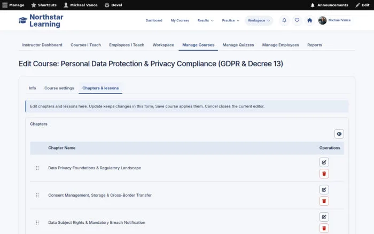
Task: Open the favorites heart icon
Action: tap(297, 20)
